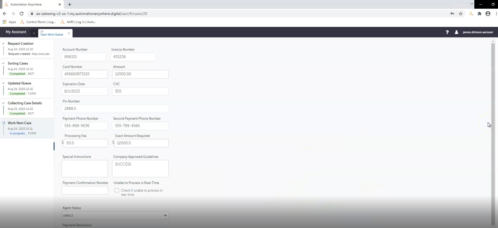Click the Completed badge under Collecting Case Details
The image size is (498, 228).
tap(17, 113)
